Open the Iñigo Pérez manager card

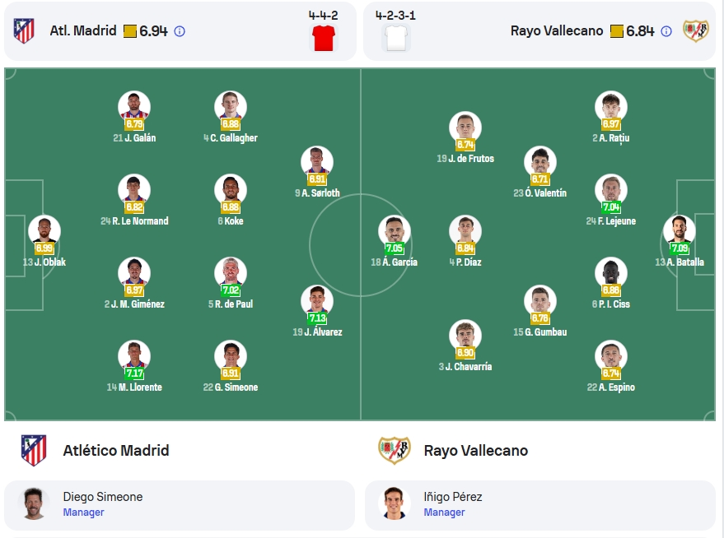tap(540, 505)
